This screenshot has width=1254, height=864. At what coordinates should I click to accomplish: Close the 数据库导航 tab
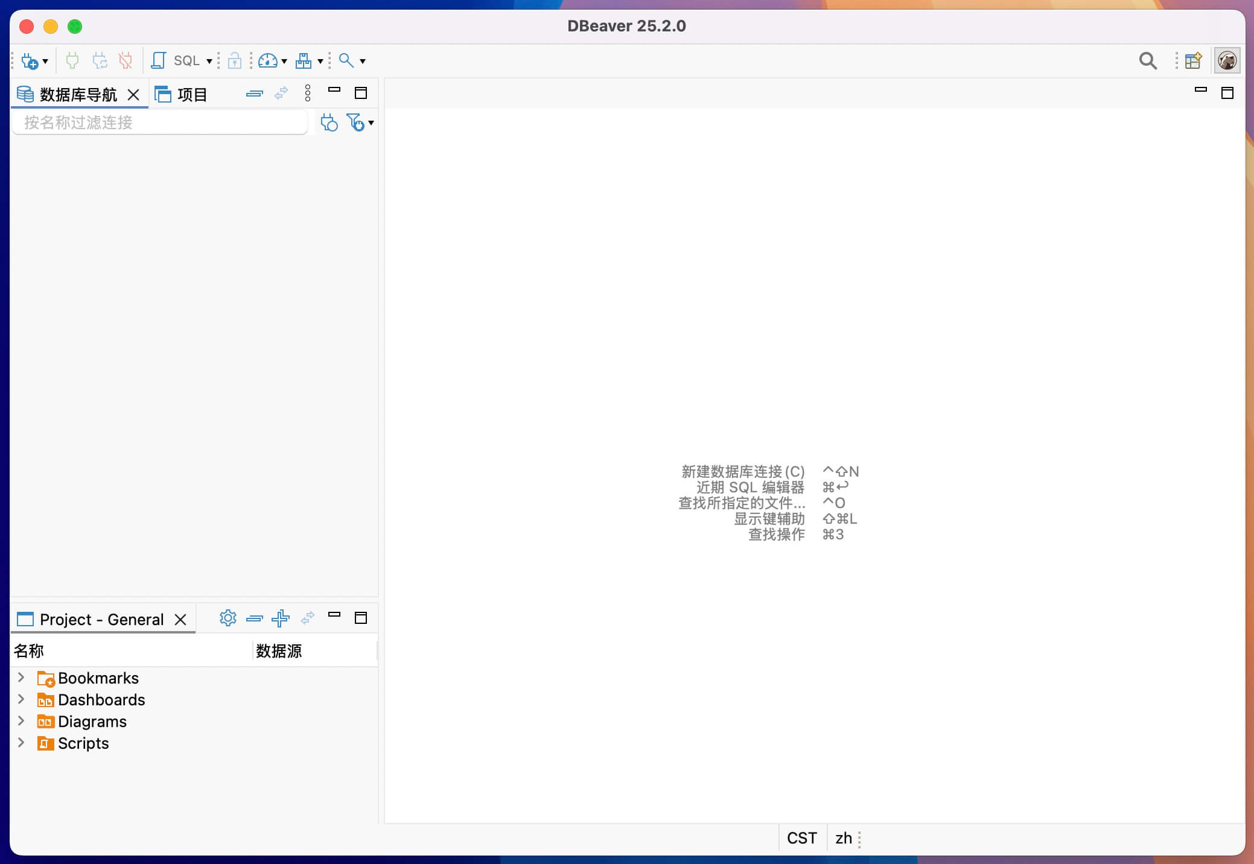tap(133, 95)
